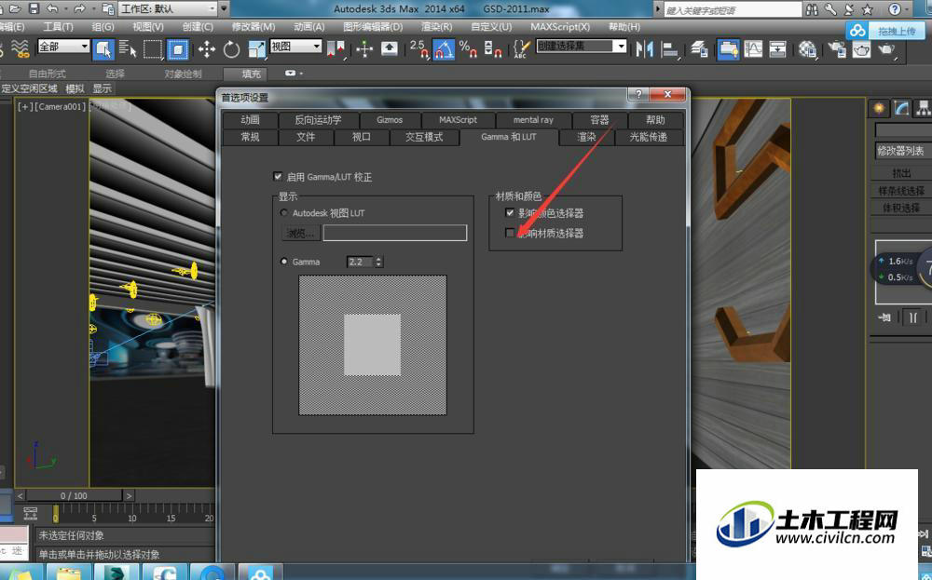Toggle the Graphite ribbon icon
932x580 pixels.
(728, 49)
